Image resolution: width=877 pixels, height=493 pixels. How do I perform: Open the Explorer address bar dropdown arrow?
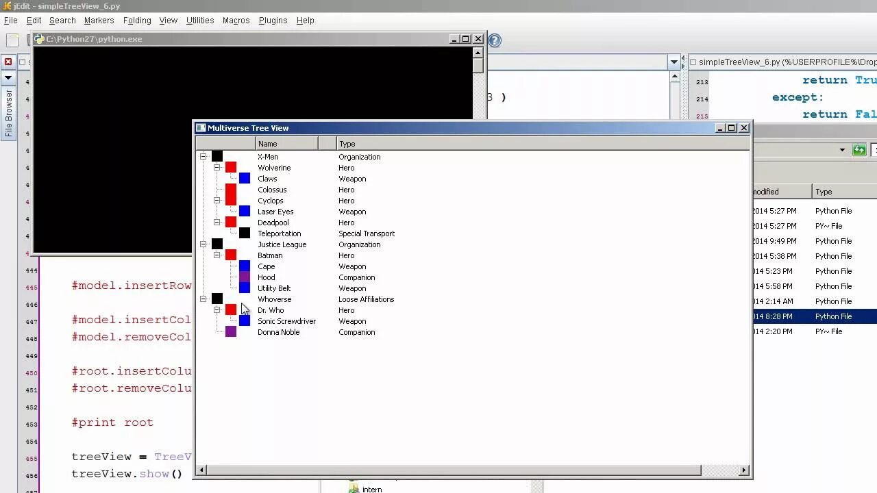point(842,150)
